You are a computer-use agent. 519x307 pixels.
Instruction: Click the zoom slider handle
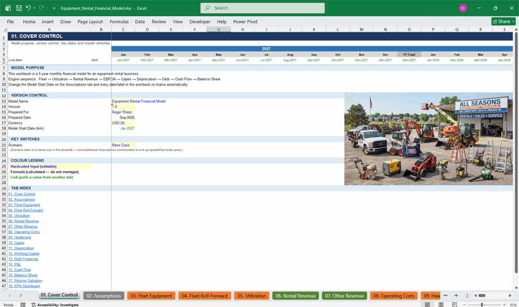point(482,305)
